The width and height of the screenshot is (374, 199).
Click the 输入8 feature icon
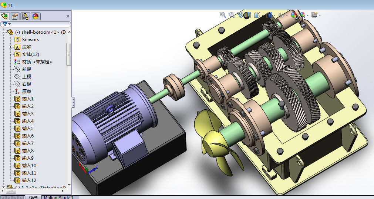[17, 151]
